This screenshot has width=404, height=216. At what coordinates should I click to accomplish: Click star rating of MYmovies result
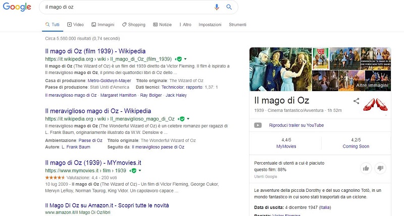tap(55, 177)
